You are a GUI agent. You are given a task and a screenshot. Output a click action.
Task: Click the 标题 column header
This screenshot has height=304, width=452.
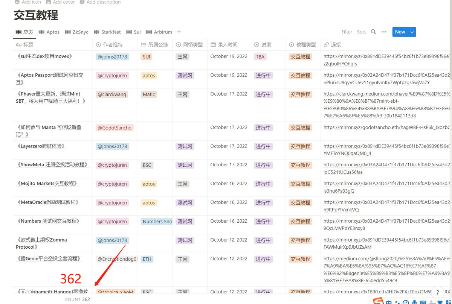pyautogui.click(x=53, y=44)
